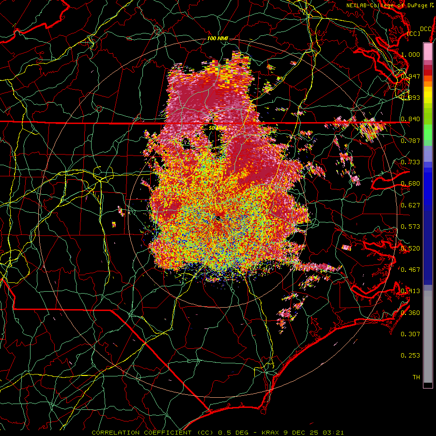Image resolution: width=436 pixels, height=436 pixels.
Task: Click the radar site center point
Action: [218, 217]
